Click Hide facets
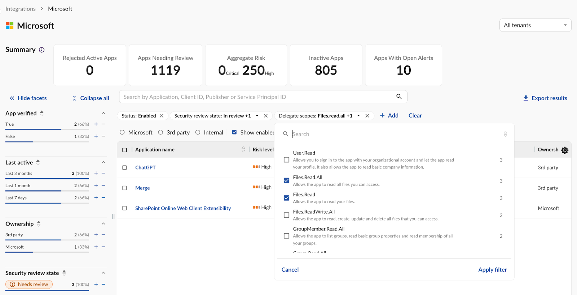 click(x=28, y=98)
